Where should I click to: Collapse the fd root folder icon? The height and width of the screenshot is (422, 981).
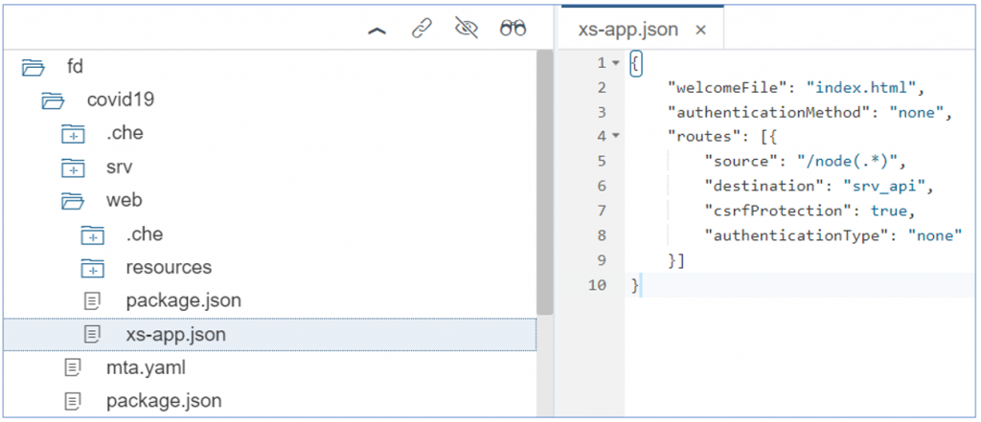(x=34, y=66)
